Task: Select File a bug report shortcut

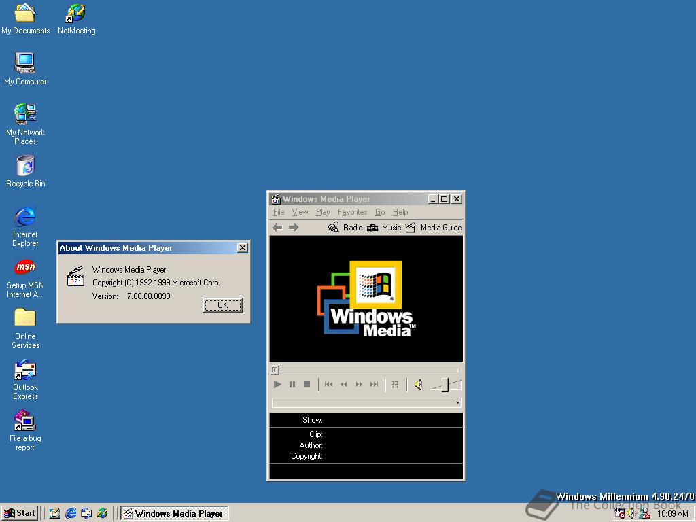Action: click(25, 430)
